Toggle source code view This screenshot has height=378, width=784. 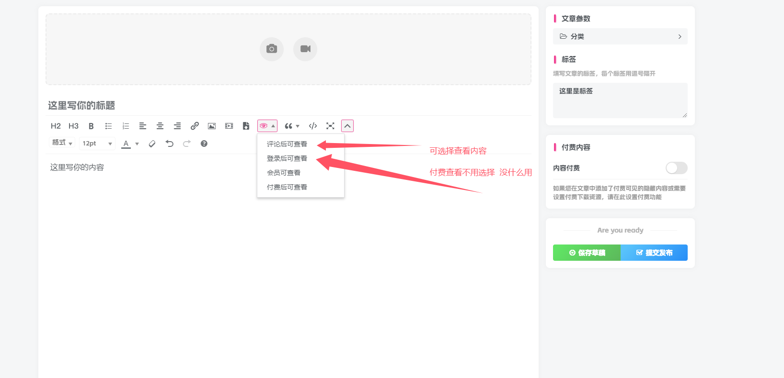313,126
